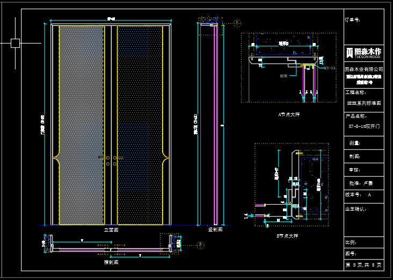Click detail callout circle B marker
The image size is (393, 280).
point(200,245)
